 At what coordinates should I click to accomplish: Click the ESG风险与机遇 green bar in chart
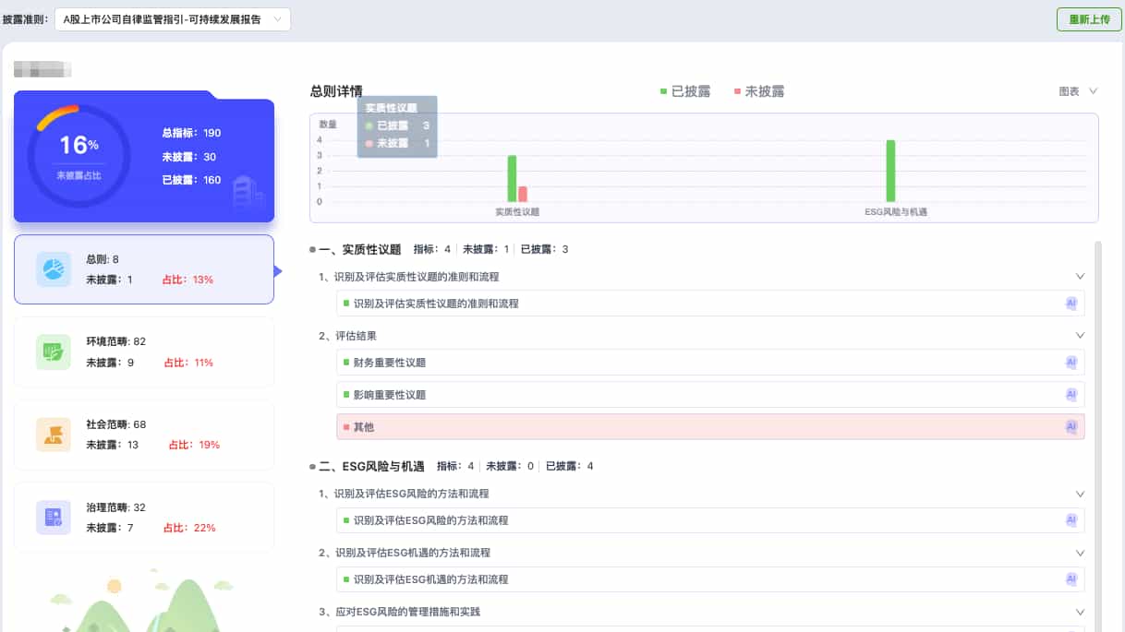pyautogui.click(x=890, y=169)
